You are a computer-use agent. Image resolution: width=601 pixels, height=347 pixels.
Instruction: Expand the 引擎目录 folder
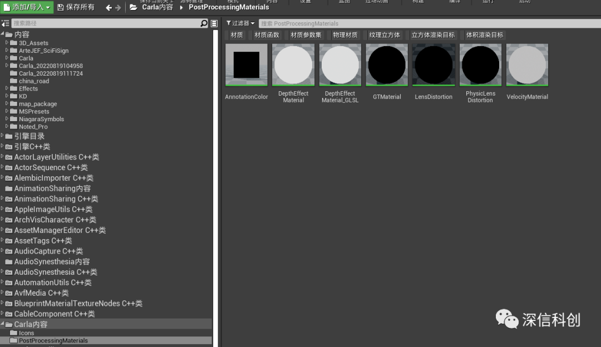pyautogui.click(x=2, y=136)
